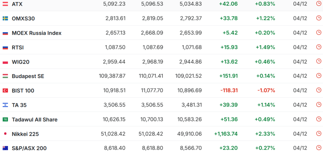Open the TA 35 index link
Screen dimensions: 323x152
point(19,105)
